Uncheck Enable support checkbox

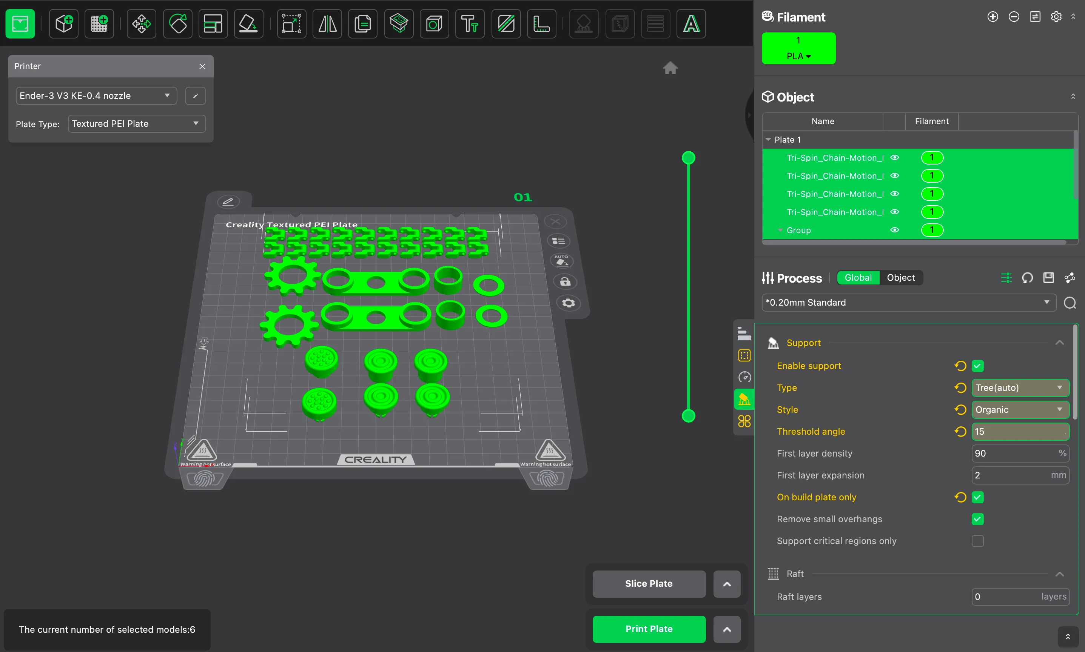pos(977,366)
